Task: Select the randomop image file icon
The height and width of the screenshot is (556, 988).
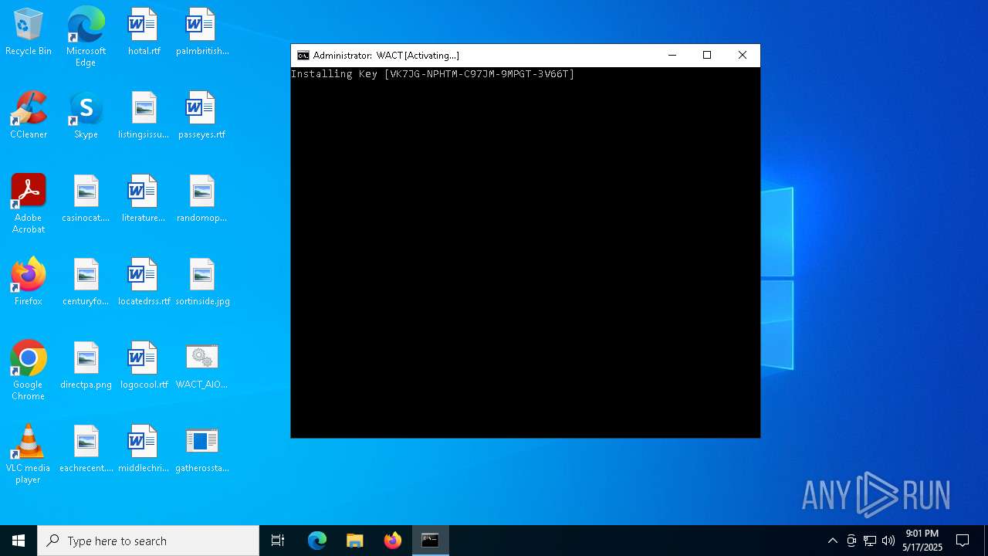Action: [201, 199]
